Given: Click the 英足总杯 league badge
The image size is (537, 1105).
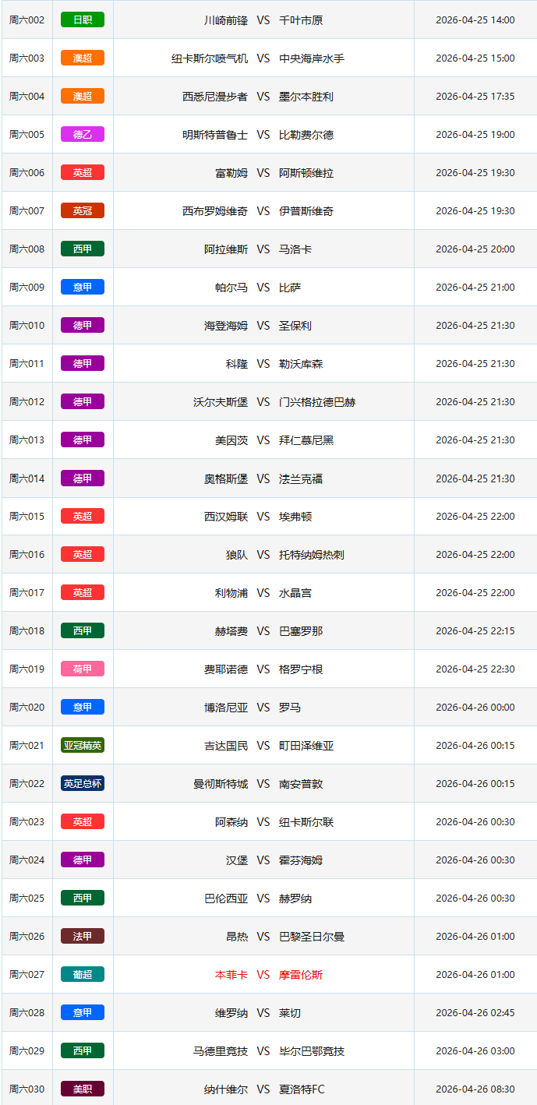Looking at the screenshot, I should (x=83, y=783).
